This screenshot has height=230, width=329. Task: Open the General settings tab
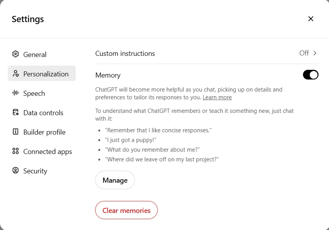(x=42, y=54)
